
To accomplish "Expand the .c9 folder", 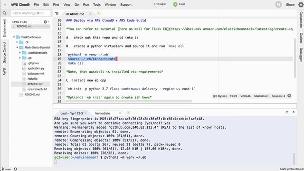I will coord(17,42).
